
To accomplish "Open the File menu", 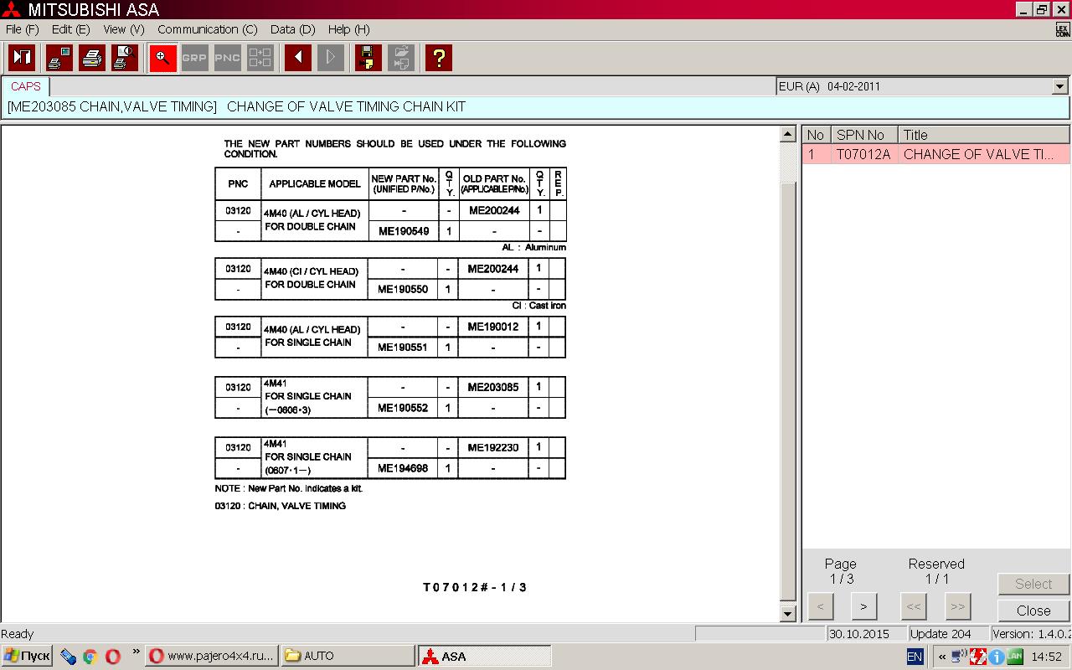I will [22, 29].
